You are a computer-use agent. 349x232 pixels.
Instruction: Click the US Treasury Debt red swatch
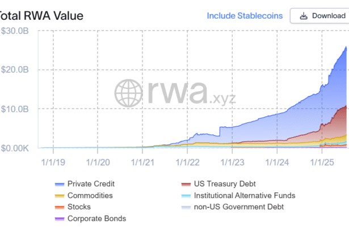click(185, 184)
